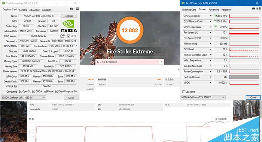Open Validation tab in right GPU-Z window
262x142 pixels.
(x=226, y=10)
